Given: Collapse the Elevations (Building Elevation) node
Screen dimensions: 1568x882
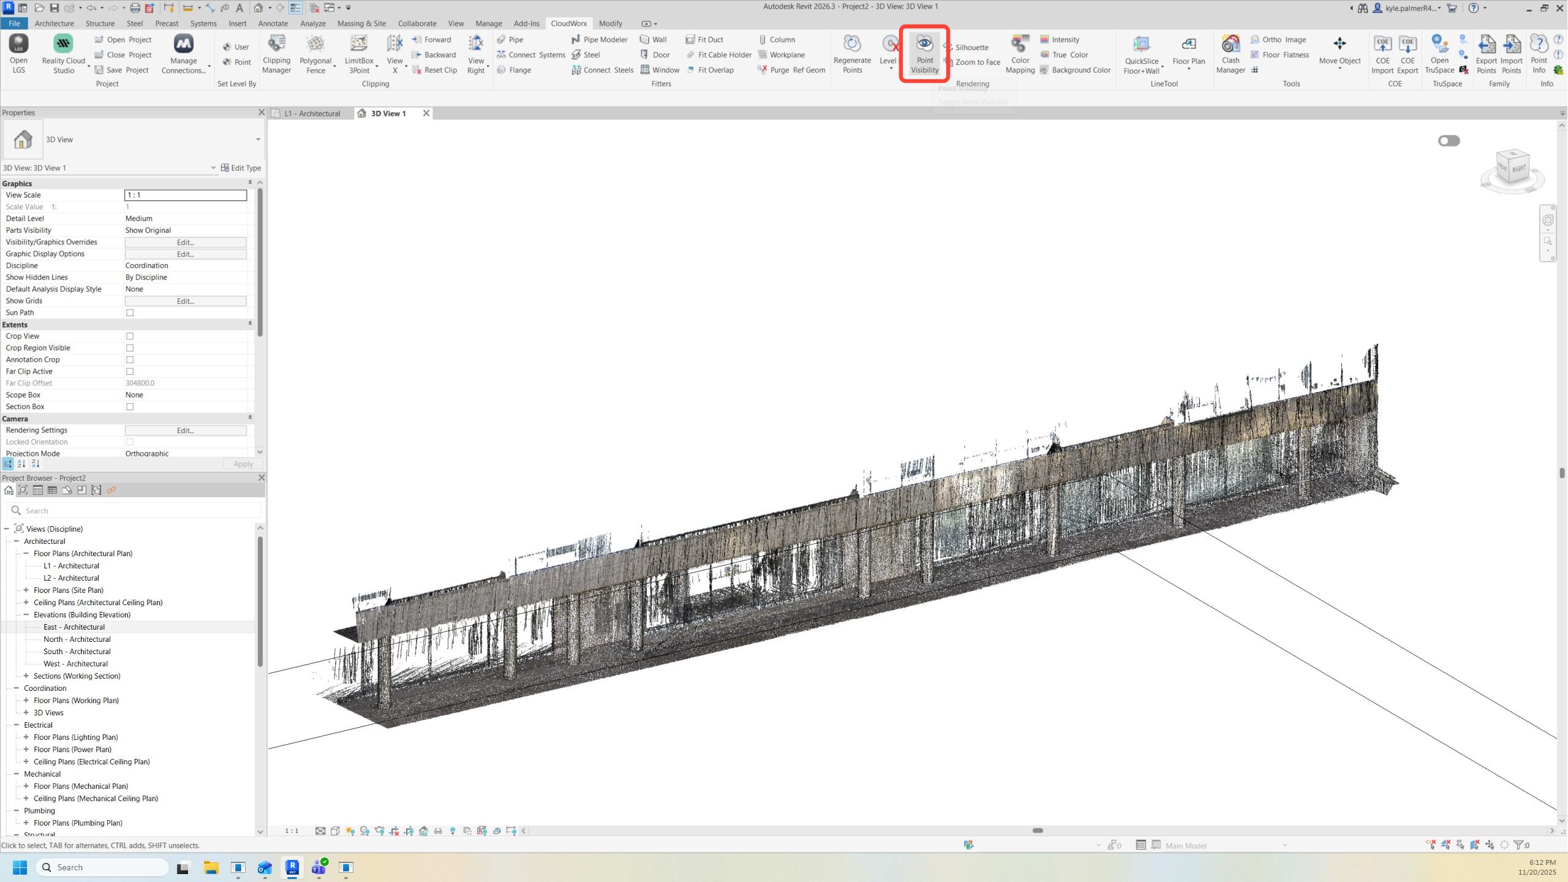Looking at the screenshot, I should pyautogui.click(x=26, y=615).
